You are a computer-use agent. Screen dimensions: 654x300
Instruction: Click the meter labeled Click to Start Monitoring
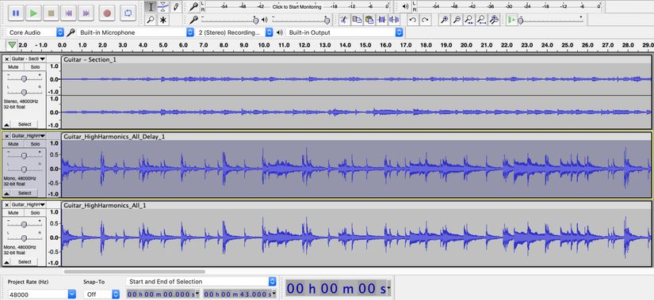[x=297, y=7]
